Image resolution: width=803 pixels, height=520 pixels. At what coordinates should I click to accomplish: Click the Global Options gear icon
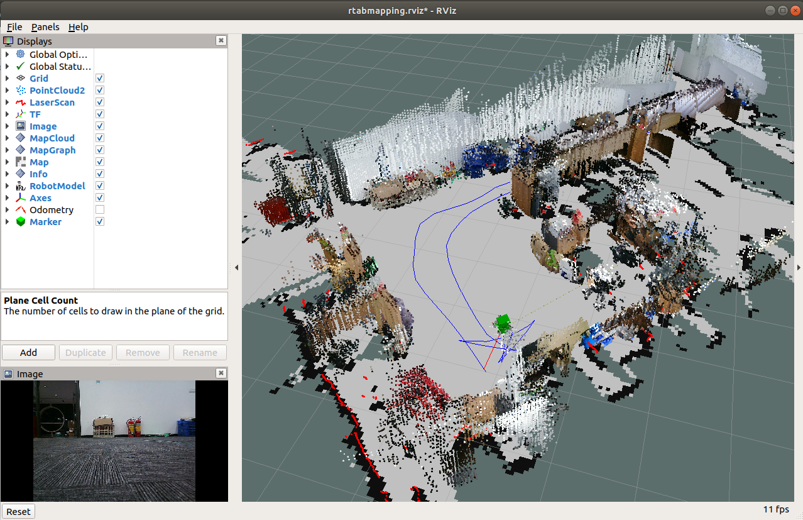point(20,55)
